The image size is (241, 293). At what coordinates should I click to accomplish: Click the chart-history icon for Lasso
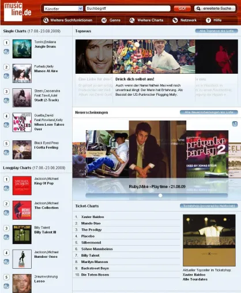(6, 286)
